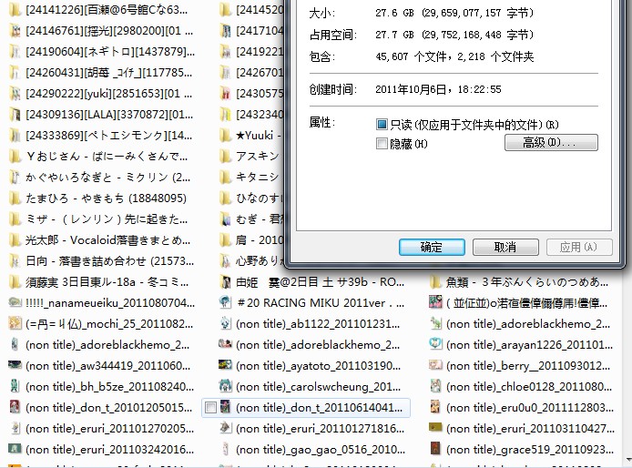Click the 占用空间 value 27.7 GB

point(454,36)
